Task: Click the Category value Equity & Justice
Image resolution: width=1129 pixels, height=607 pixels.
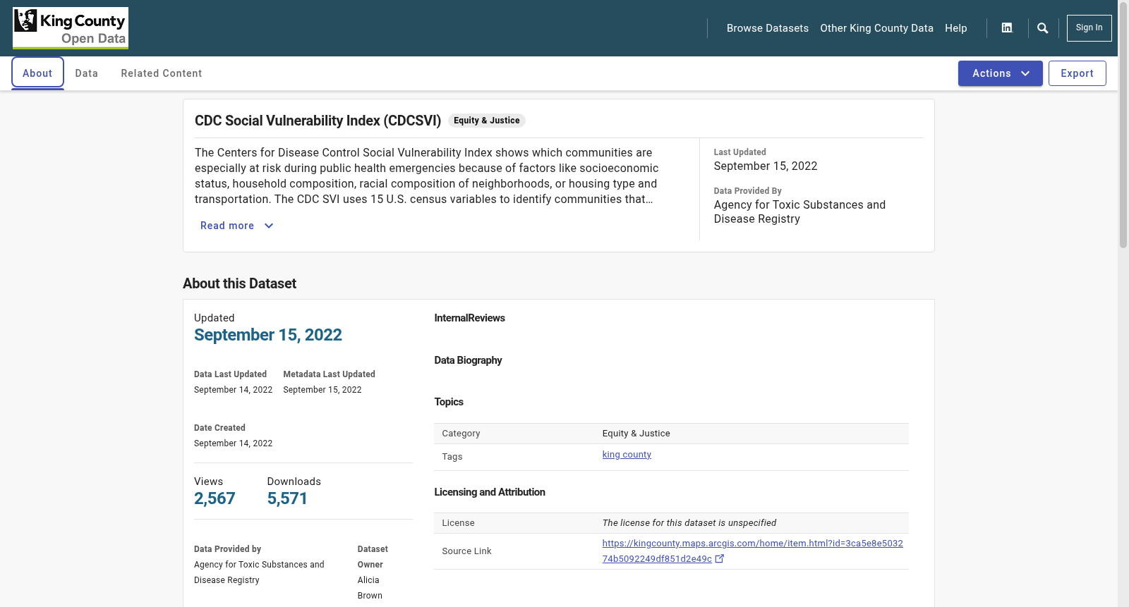Action: (636, 434)
